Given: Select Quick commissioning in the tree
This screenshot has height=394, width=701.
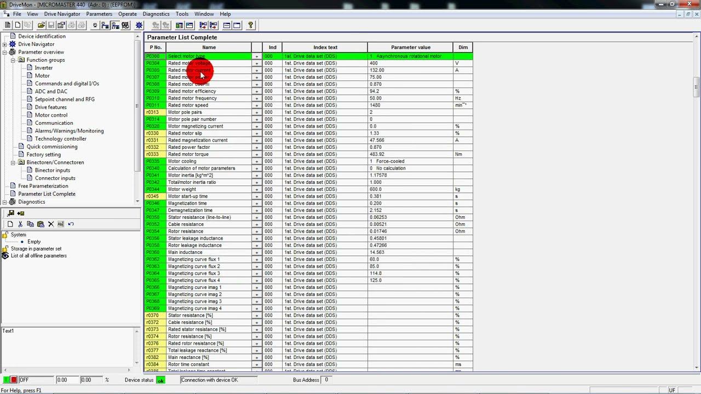Looking at the screenshot, I should [52, 147].
